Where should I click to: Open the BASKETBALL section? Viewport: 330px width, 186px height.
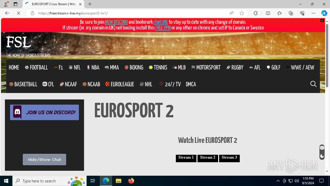click(x=23, y=84)
